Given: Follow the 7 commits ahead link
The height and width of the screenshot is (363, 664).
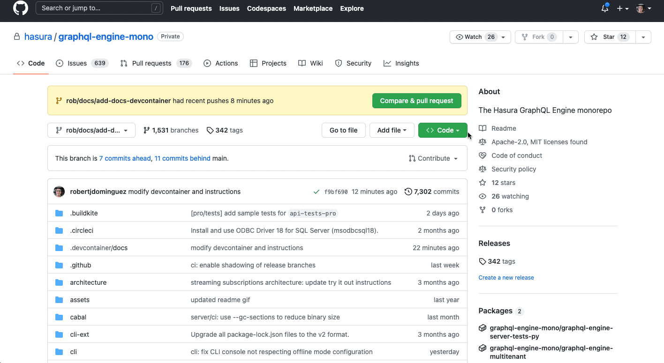Looking at the screenshot, I should (x=125, y=158).
